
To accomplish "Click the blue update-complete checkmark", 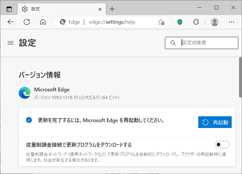I will click(28, 120).
